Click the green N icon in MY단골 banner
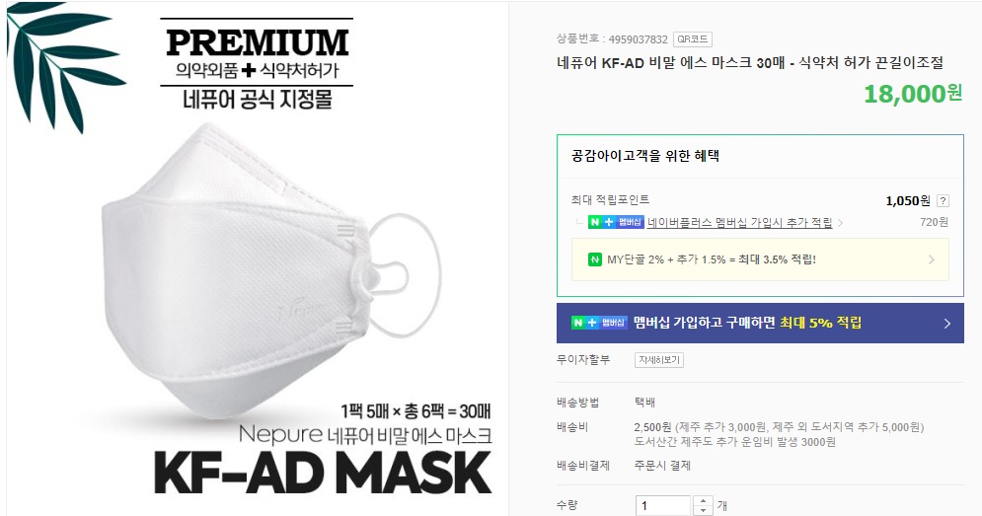The height and width of the screenshot is (516, 982). [595, 259]
